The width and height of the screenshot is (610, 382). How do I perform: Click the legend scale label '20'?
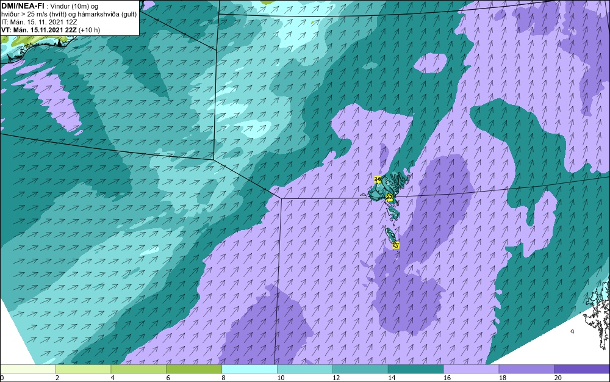[x=558, y=378]
